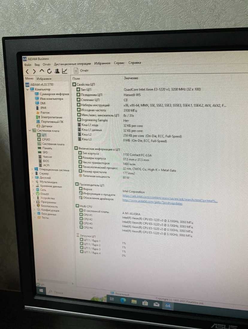
Task: Expand the Дисплей tree branch
Action: [32, 177]
